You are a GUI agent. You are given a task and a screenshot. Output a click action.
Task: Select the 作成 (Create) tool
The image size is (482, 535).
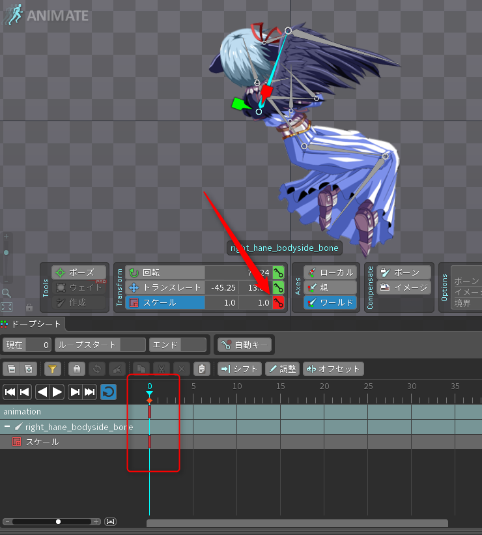coord(79,302)
